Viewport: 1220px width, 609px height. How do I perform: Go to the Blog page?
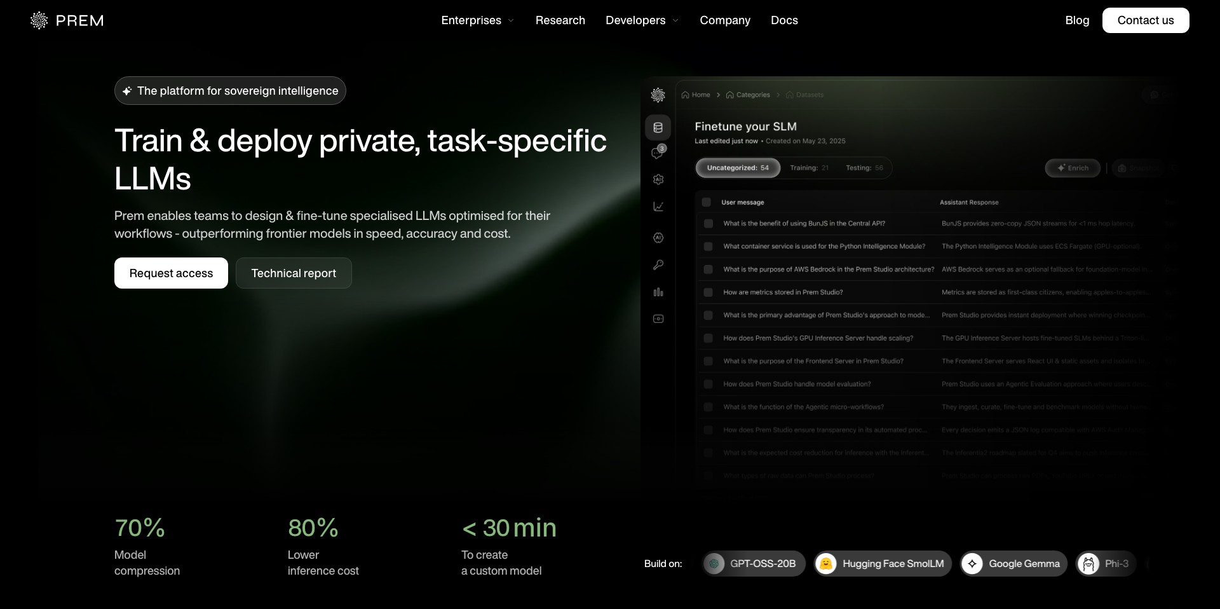point(1077,20)
